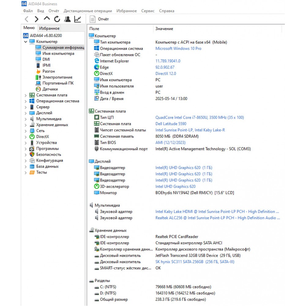The width and height of the screenshot is (306, 306).
Task: Switch to the Меню sidebar tab
Action: [29, 28]
